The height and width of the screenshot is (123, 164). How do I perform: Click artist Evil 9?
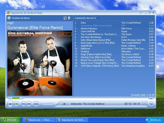pos(124,37)
